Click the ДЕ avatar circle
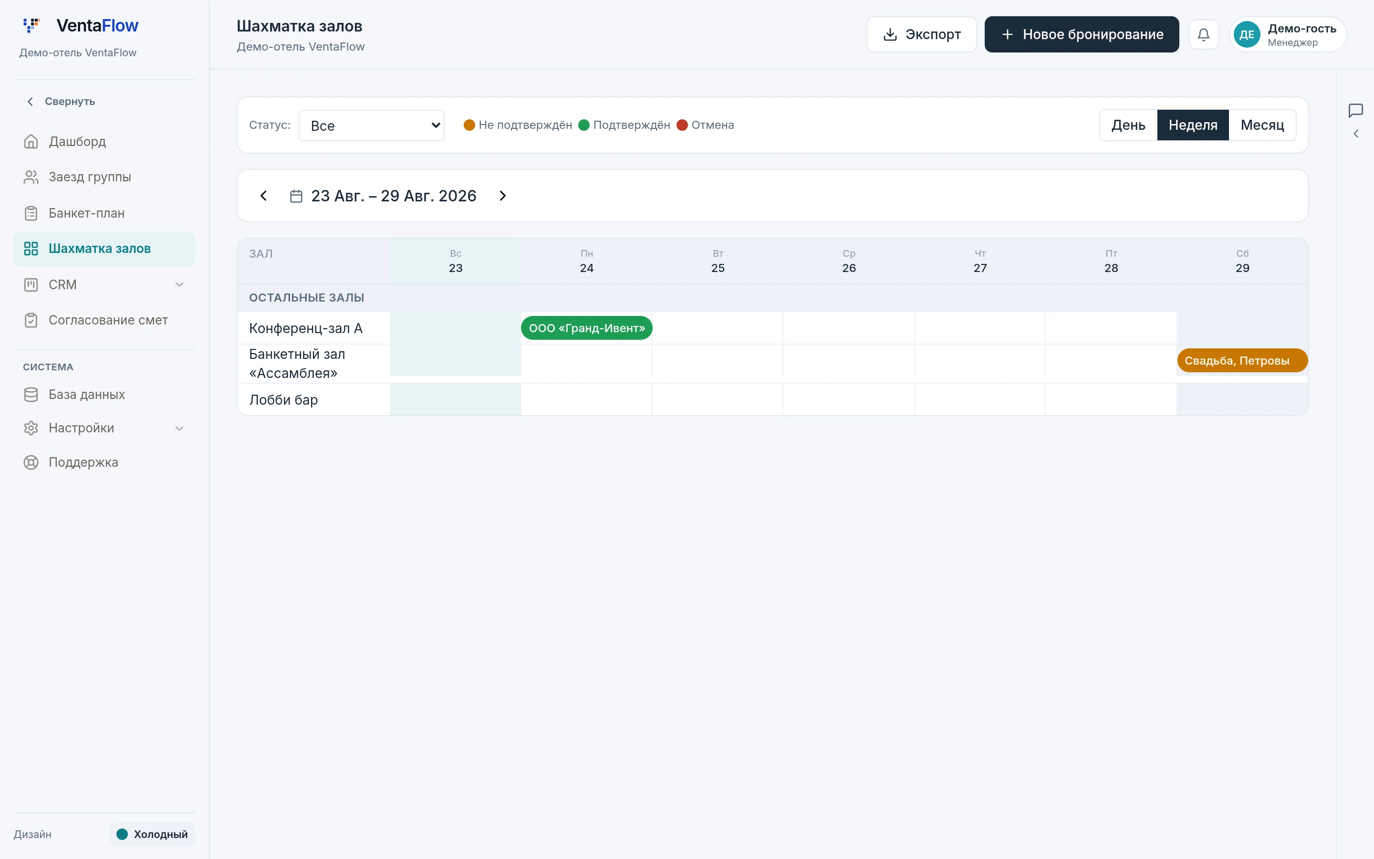Image resolution: width=1374 pixels, height=859 pixels. click(1247, 35)
